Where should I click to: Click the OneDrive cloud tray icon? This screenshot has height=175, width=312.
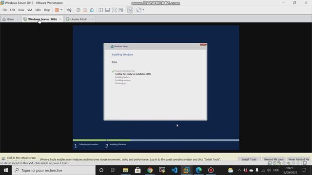click(251, 170)
